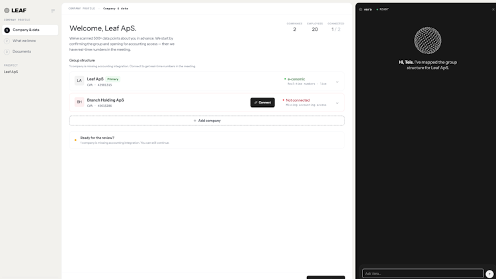Click the dark button at bottom right
The height and width of the screenshot is (279, 496).
click(326, 278)
